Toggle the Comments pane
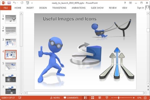Viewport: 150px width, 100px height. pos(71,98)
